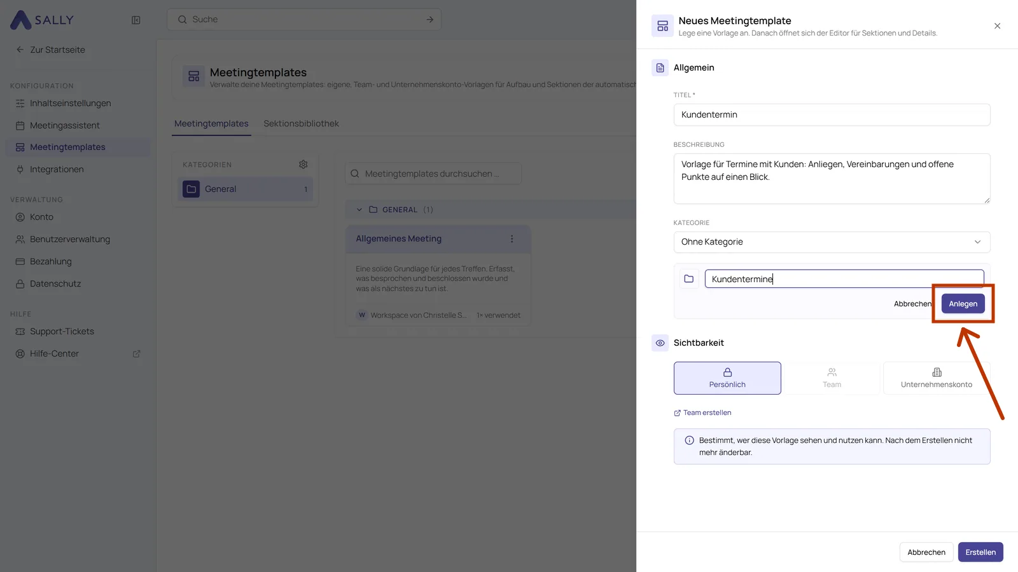Viewport: 1018px width, 572px height.
Task: Click the Neues Meetingtemplate header icon
Action: tap(662, 26)
